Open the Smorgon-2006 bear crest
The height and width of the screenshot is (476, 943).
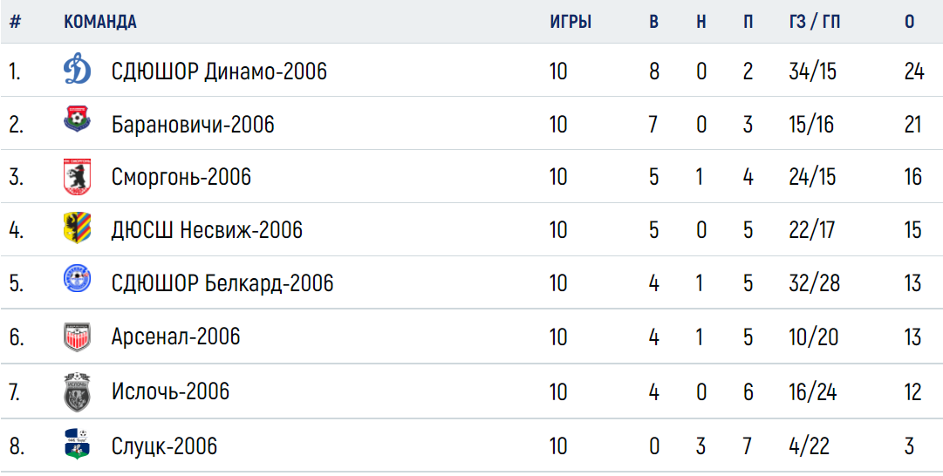pyautogui.click(x=77, y=177)
